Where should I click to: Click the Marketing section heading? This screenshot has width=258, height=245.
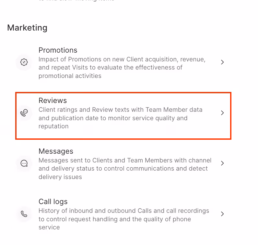tap(27, 28)
